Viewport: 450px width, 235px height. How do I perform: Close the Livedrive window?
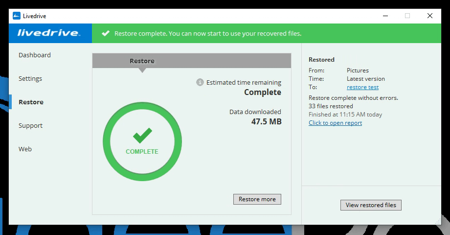429,16
